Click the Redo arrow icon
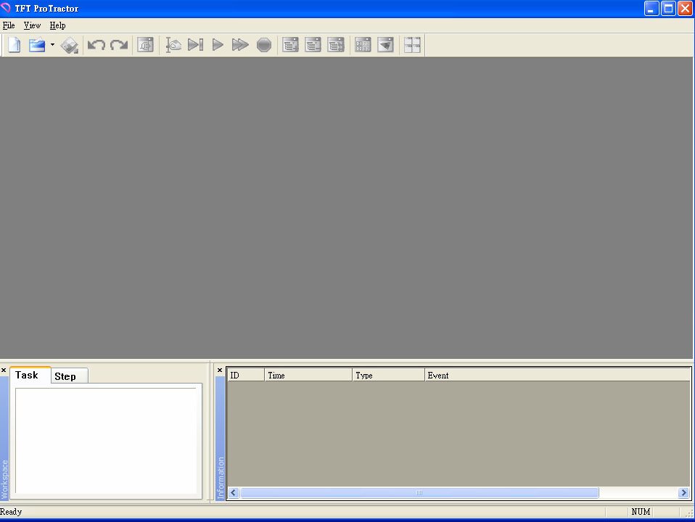 click(119, 45)
